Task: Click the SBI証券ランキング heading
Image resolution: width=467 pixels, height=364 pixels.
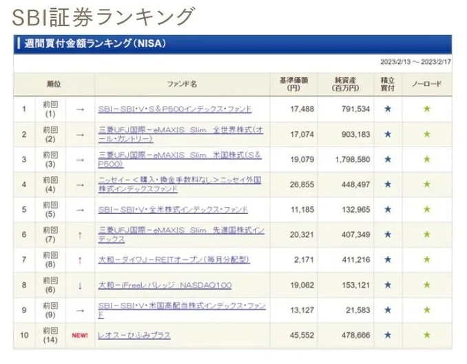Action: [103, 17]
